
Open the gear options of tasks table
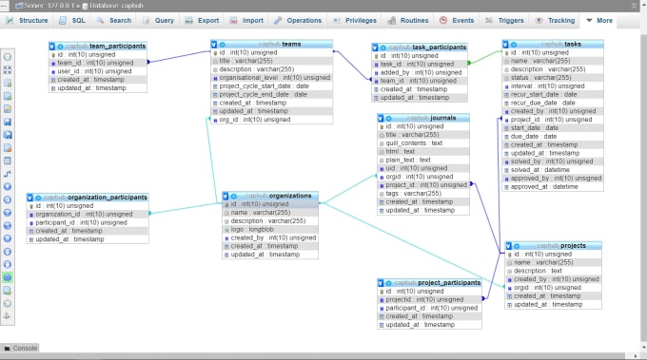[514, 45]
